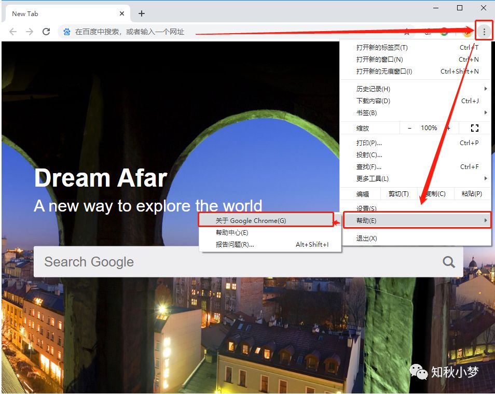This screenshot has width=495, height=394.
Task: Decrease zoom with the minus control
Action: (409, 128)
